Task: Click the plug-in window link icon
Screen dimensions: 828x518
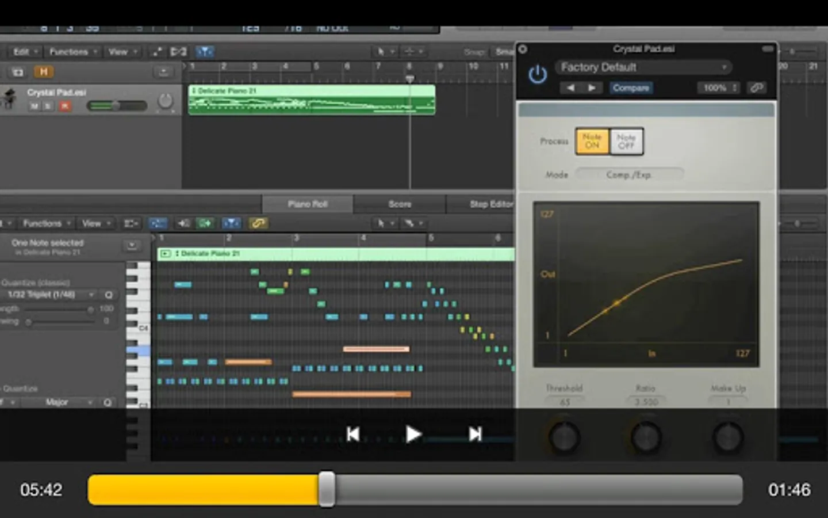Action: pos(757,87)
